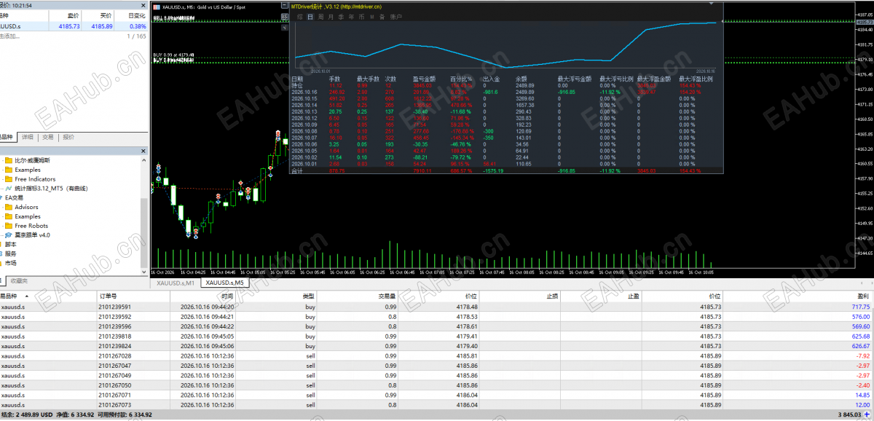
Task: Open the 报价 tab in Market Watch
Action: coord(68,137)
